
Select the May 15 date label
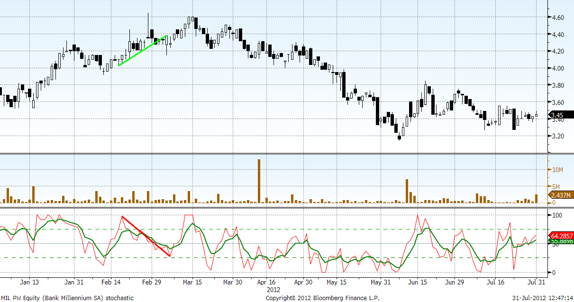pos(337,282)
